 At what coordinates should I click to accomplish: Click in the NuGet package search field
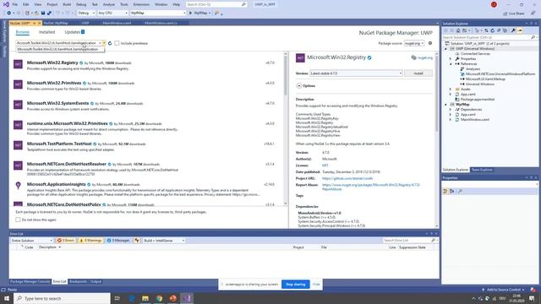[58, 43]
